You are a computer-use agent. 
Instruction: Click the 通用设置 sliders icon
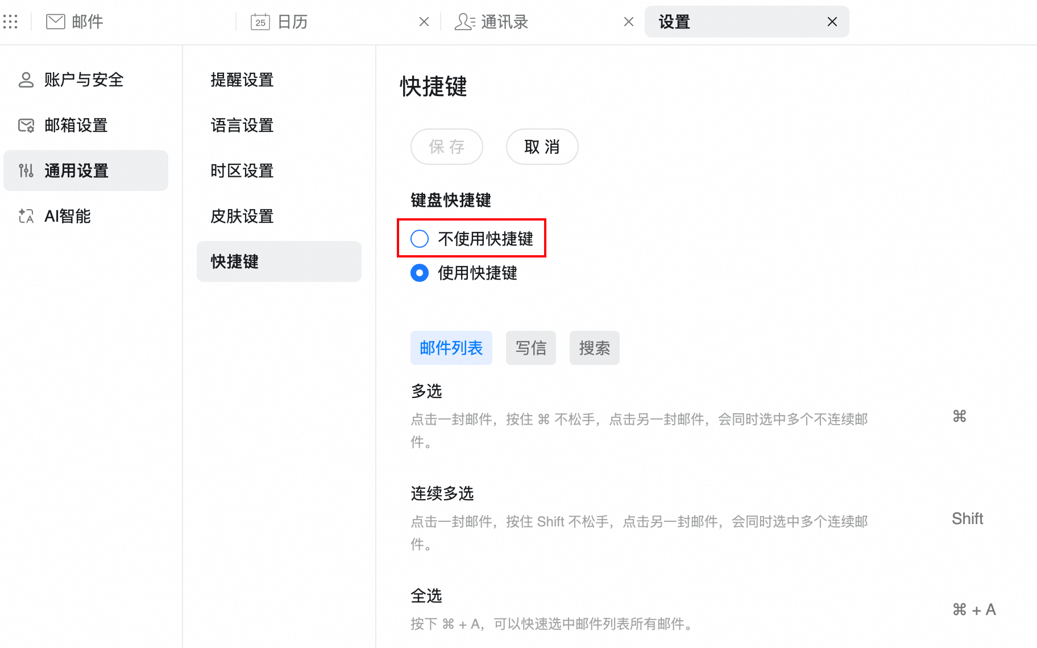[x=26, y=171]
